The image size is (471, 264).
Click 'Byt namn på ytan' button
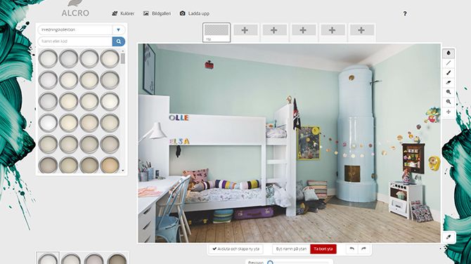291,249
